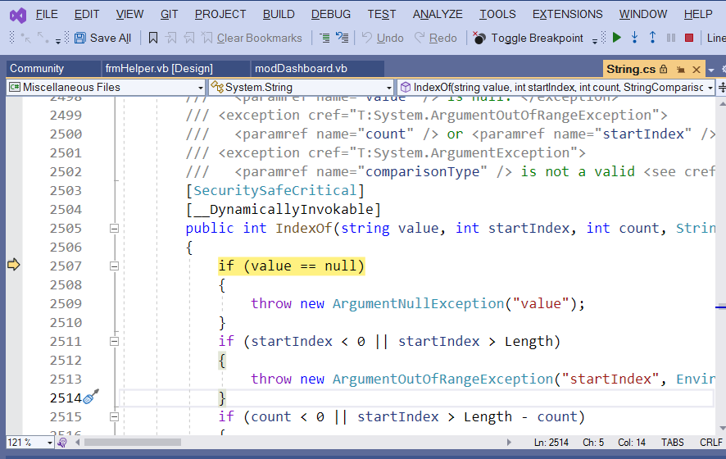Open the BUILD menu
Image resolution: width=726 pixels, height=459 pixels.
tap(279, 15)
